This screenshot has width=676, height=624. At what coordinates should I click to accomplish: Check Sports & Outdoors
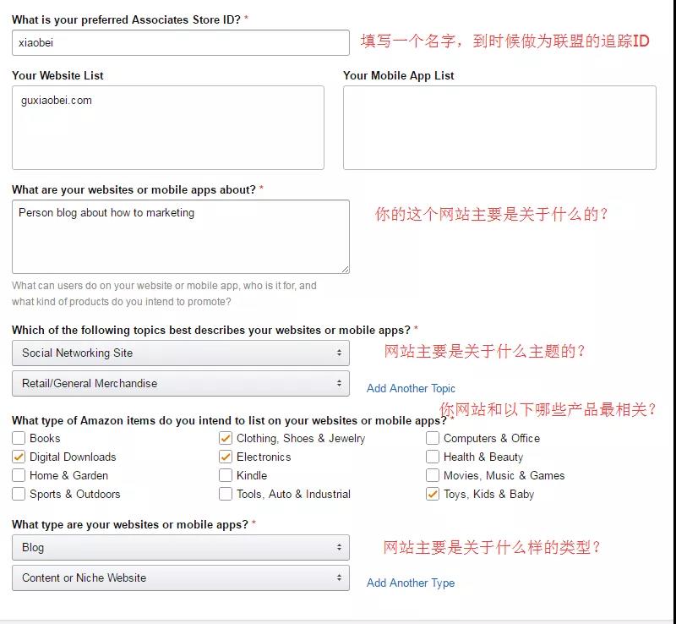point(19,495)
